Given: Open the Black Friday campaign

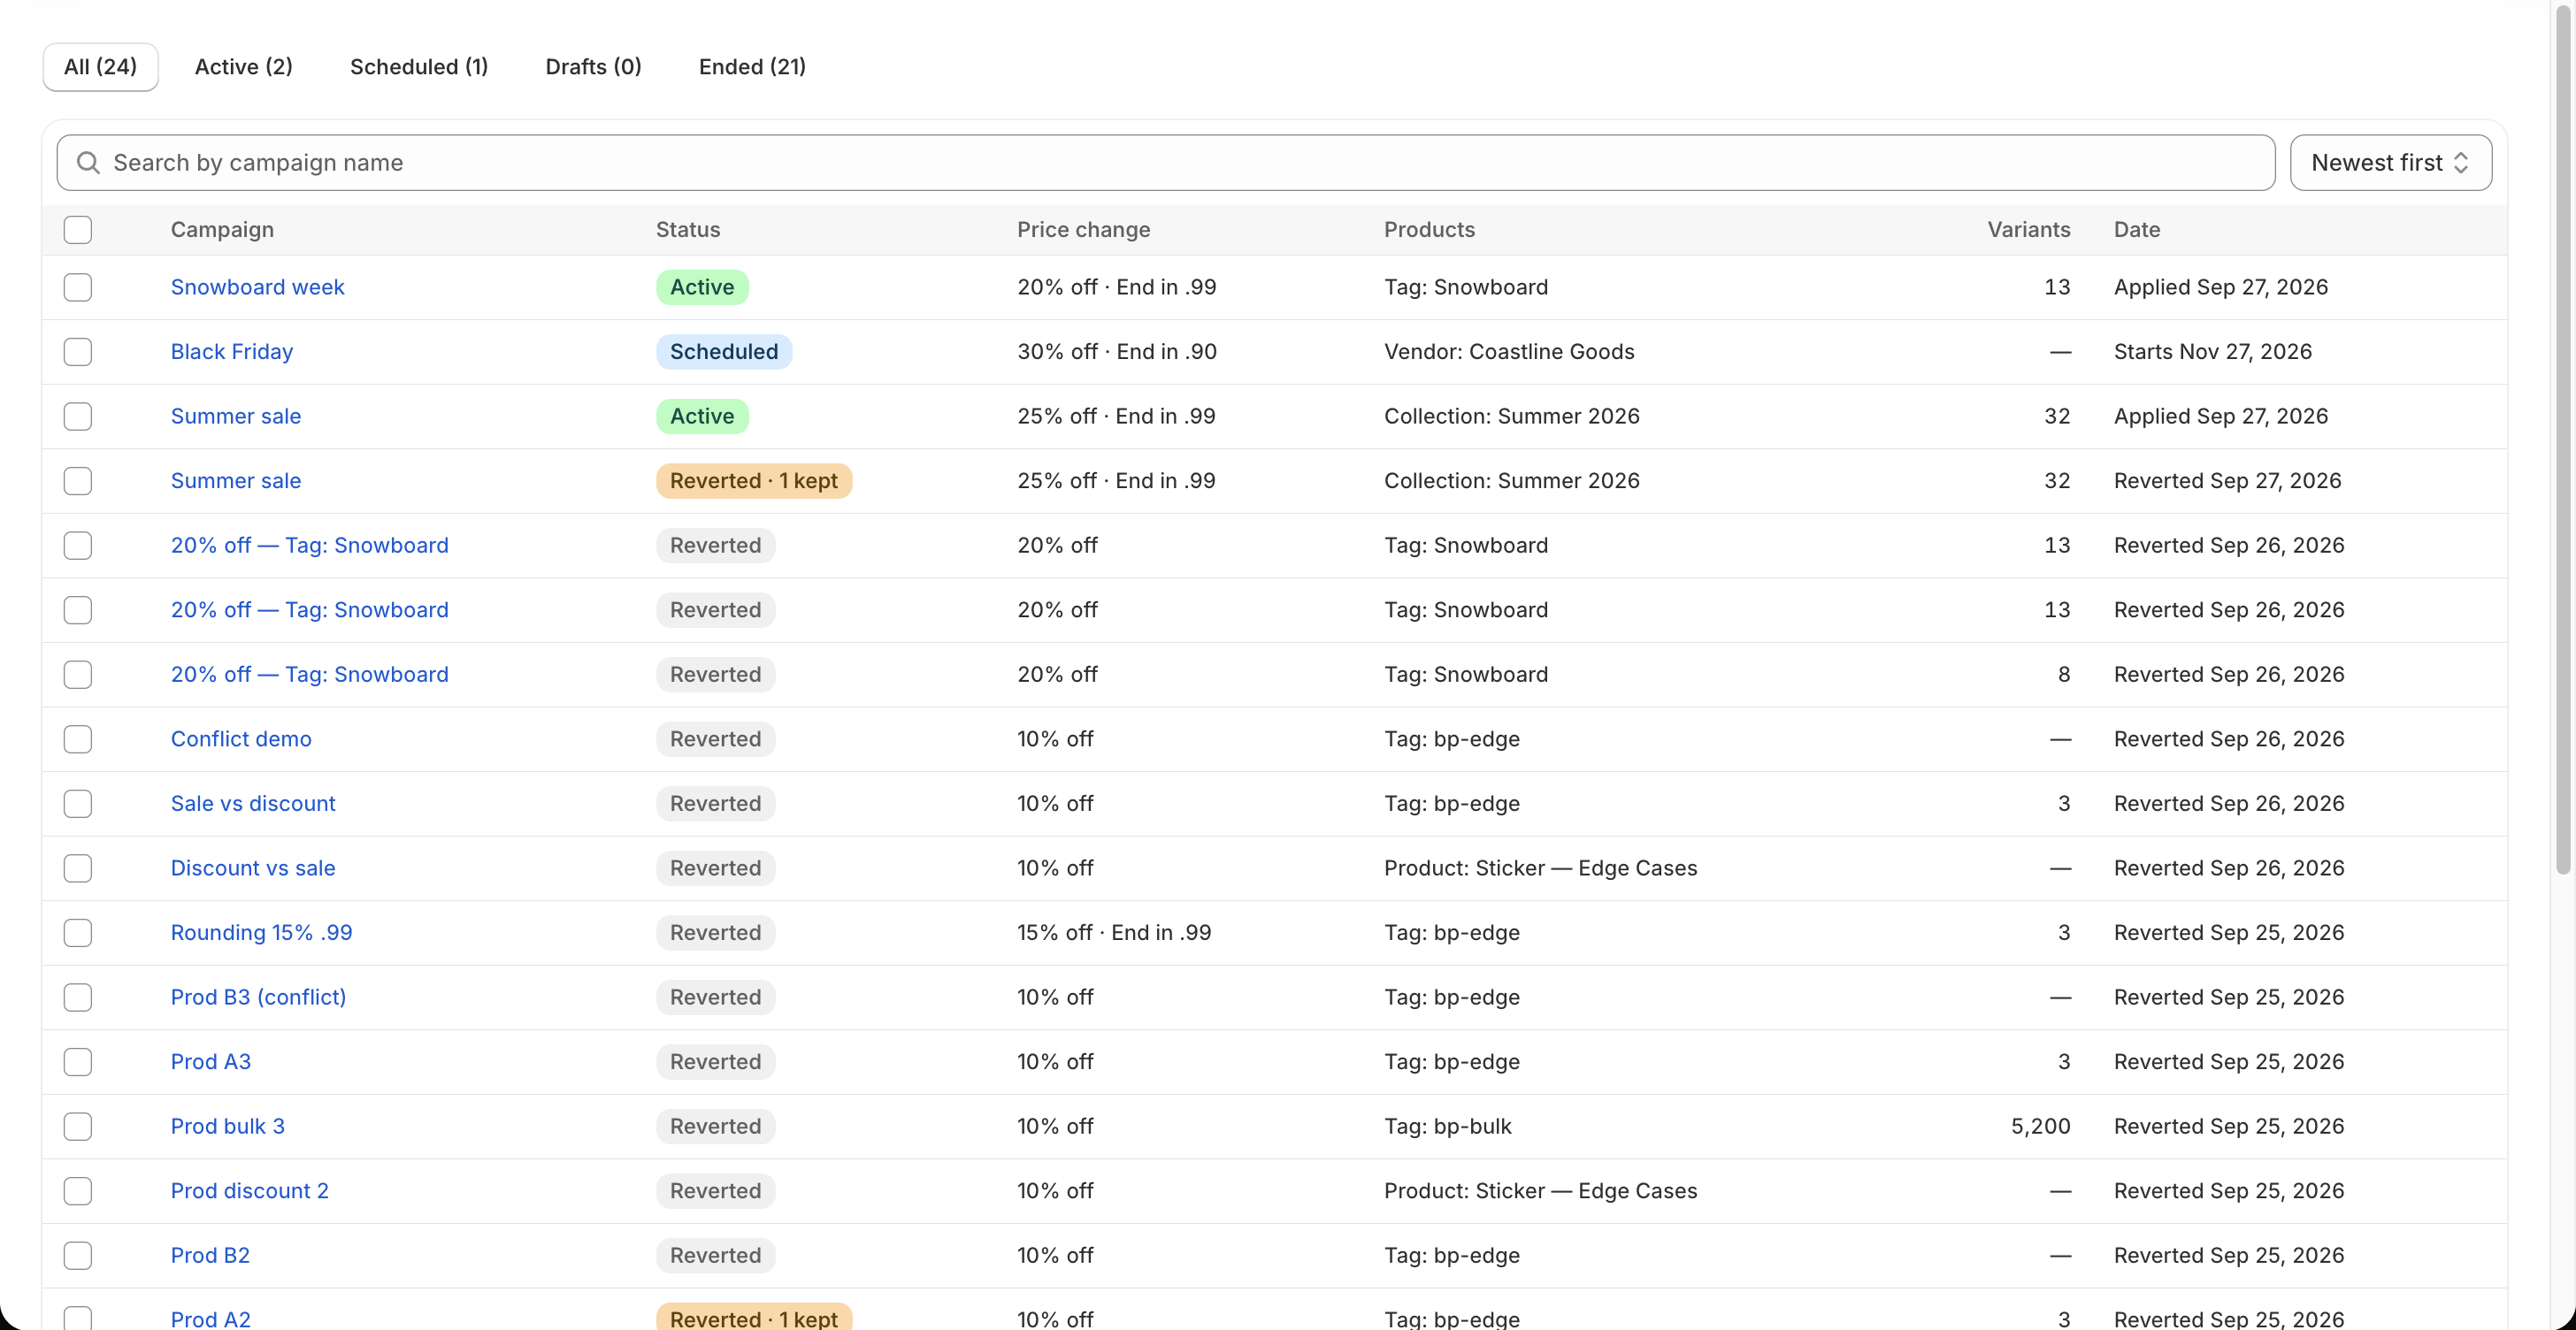Looking at the screenshot, I should pos(232,352).
